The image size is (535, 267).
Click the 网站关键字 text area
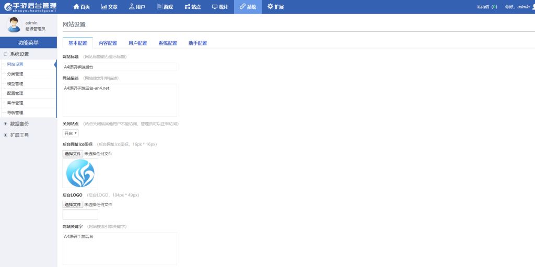tap(120, 249)
